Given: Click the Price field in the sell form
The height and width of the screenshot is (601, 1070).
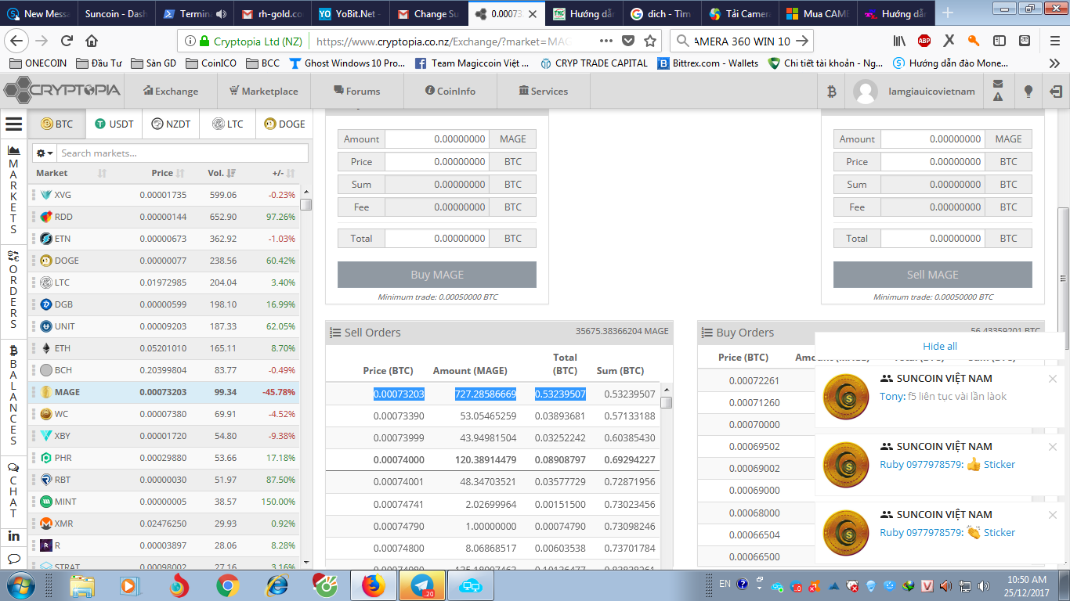Looking at the screenshot, I should point(933,162).
